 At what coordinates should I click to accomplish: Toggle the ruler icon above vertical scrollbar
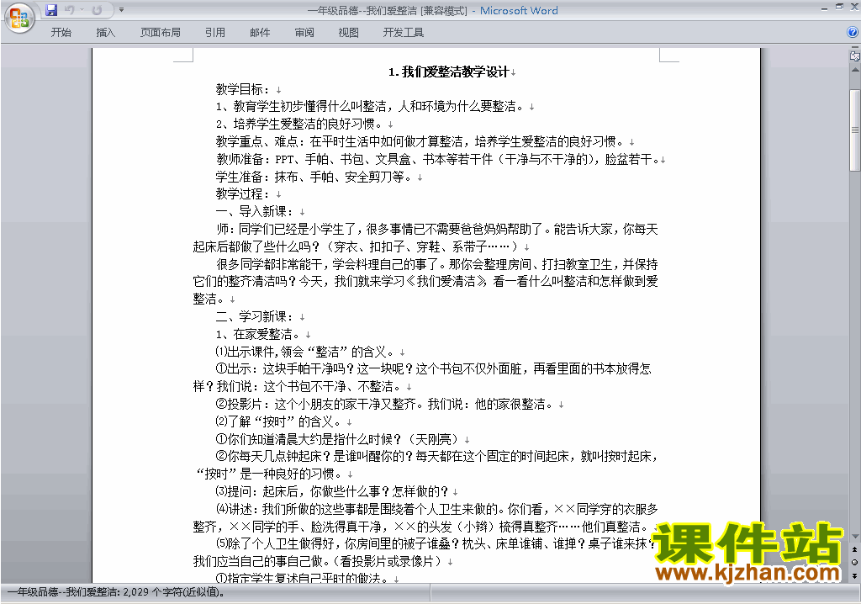tap(854, 56)
